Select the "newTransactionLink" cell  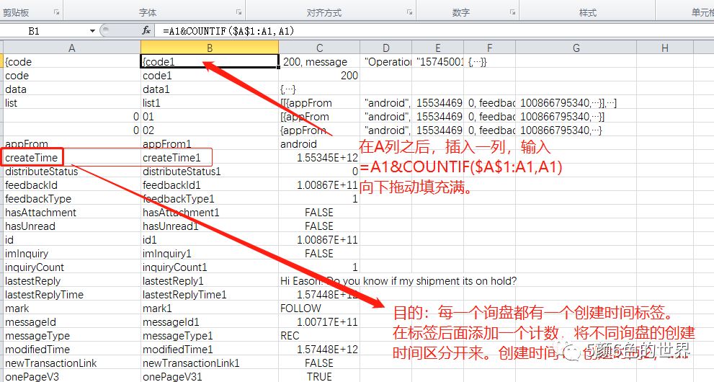(72, 363)
